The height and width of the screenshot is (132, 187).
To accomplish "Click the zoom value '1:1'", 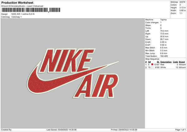I will 181,13.
